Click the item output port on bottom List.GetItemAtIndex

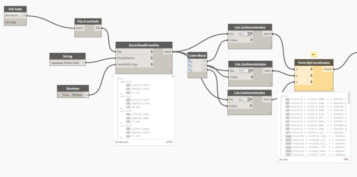267,100
